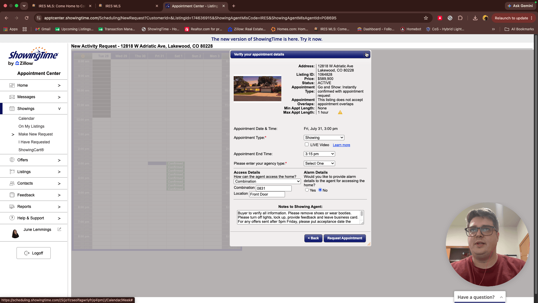Click the Combination code input field

tap(274, 188)
